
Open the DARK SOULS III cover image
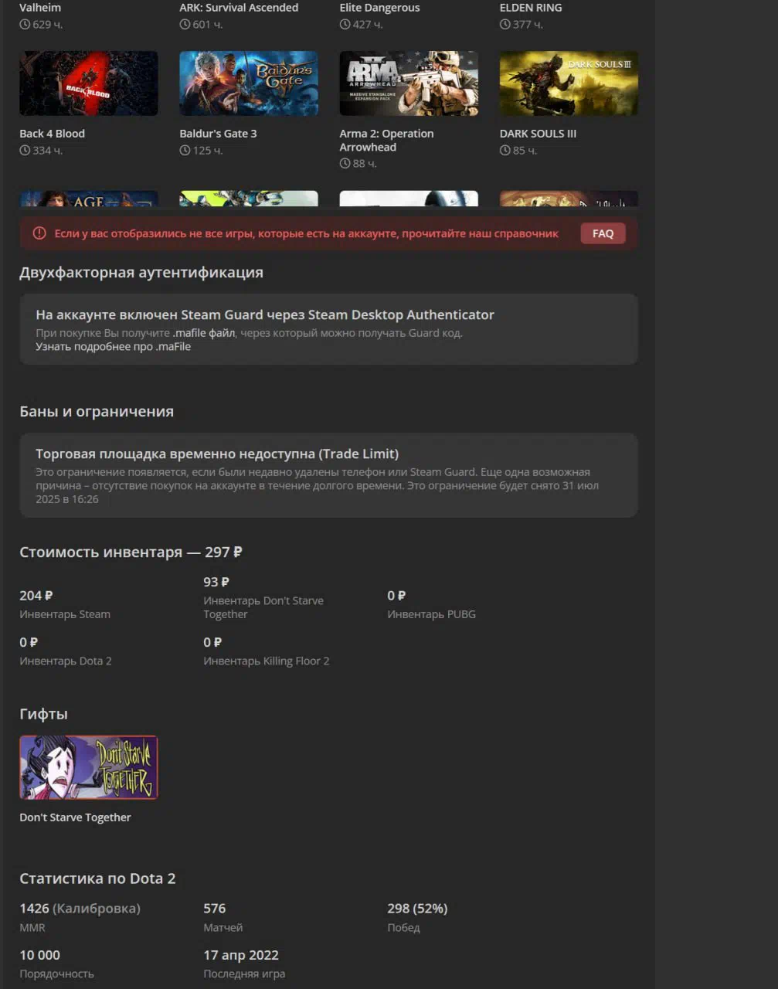point(569,83)
